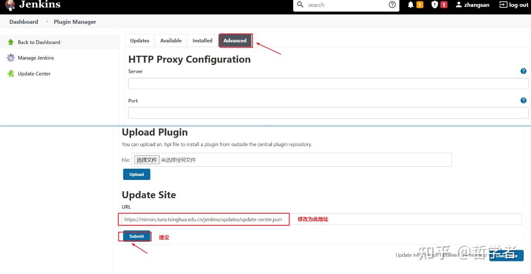531x274 pixels.
Task: Click the Check now button
Action: [506, 255]
